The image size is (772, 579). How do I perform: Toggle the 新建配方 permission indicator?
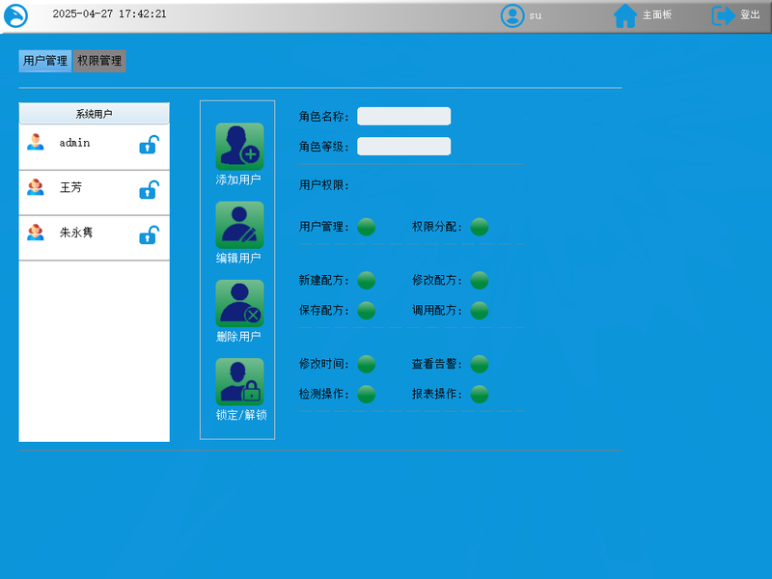pyautogui.click(x=367, y=281)
